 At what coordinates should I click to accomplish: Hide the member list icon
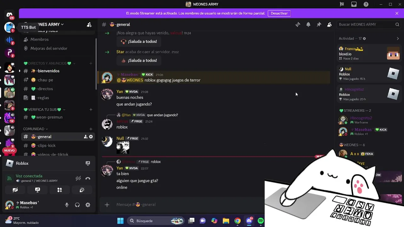coord(329,25)
